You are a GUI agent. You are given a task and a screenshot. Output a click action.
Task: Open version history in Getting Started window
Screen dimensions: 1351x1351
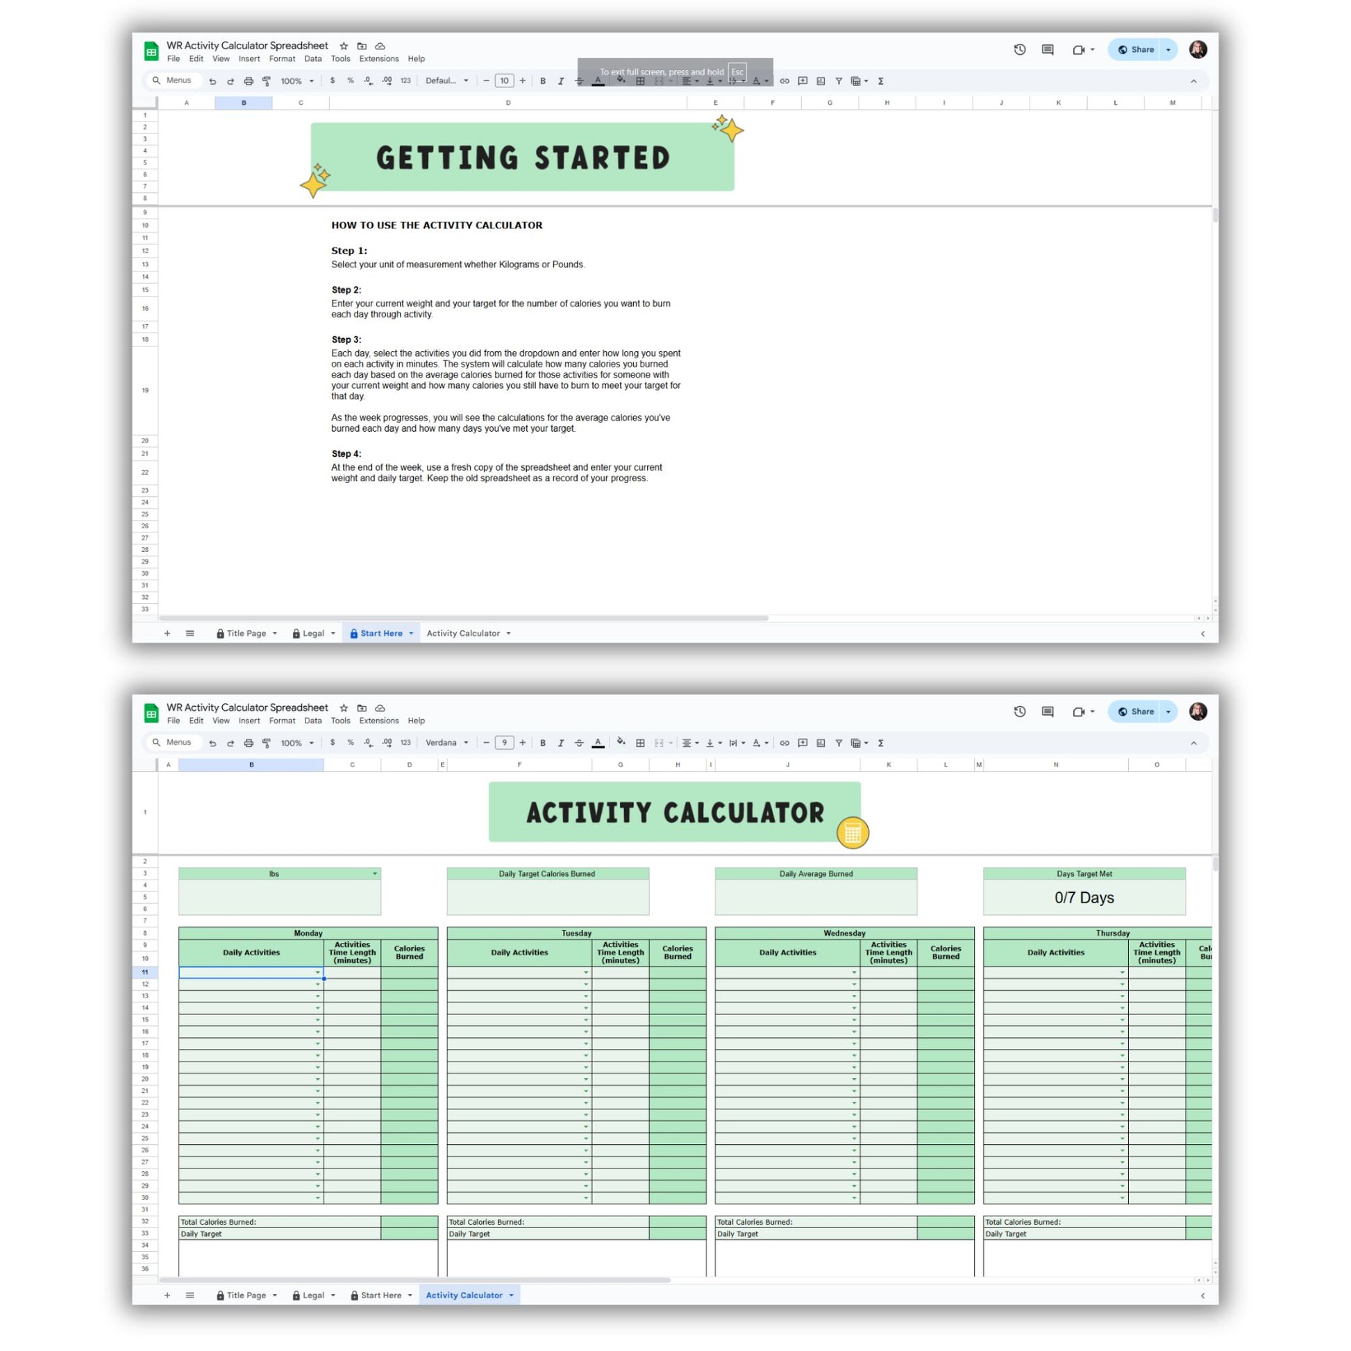1020,50
